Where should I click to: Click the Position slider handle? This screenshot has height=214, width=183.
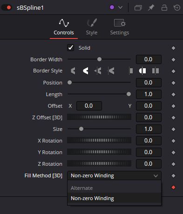pos(69,83)
